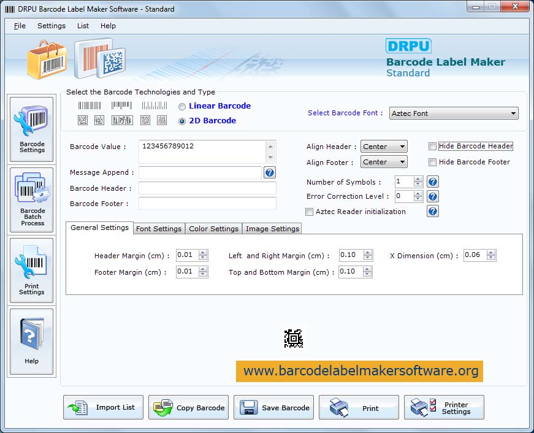Select the Linear Barcode radio button
The height and width of the screenshot is (433, 534).
coord(182,107)
